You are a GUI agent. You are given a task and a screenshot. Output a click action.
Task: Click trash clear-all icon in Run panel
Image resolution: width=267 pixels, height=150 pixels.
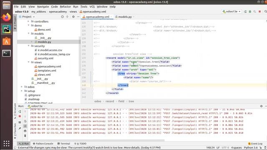(25, 135)
